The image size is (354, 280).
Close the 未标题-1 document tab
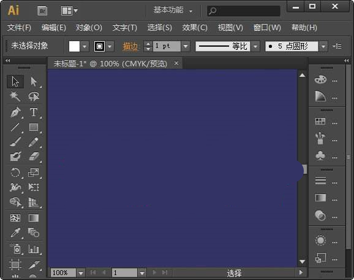(176, 63)
